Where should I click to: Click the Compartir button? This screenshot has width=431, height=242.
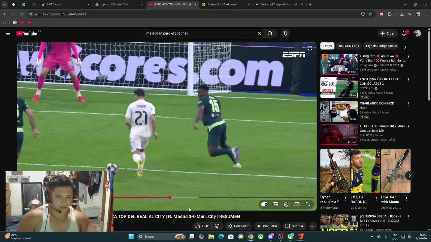(x=238, y=226)
